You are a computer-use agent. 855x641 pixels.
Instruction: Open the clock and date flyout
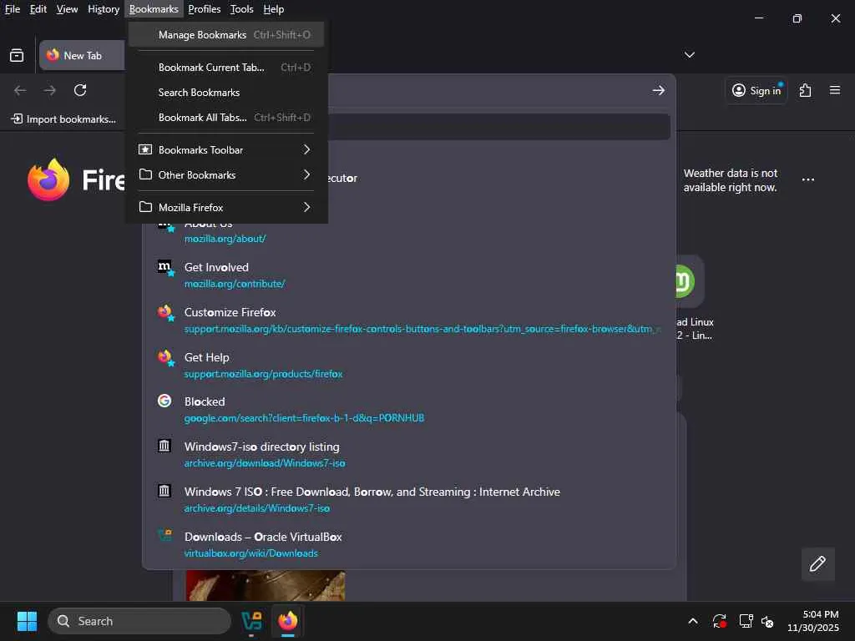(x=813, y=621)
